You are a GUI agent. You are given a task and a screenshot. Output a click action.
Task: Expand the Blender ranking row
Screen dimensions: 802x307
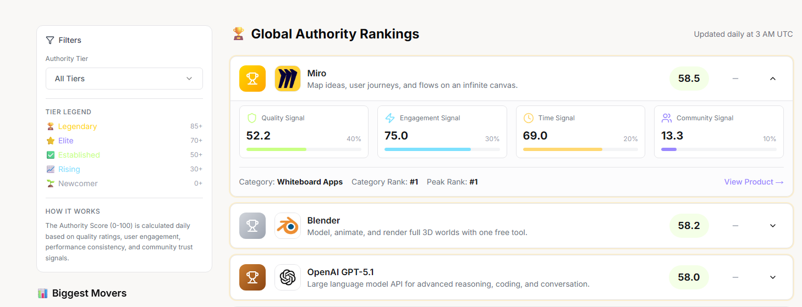tap(772, 226)
